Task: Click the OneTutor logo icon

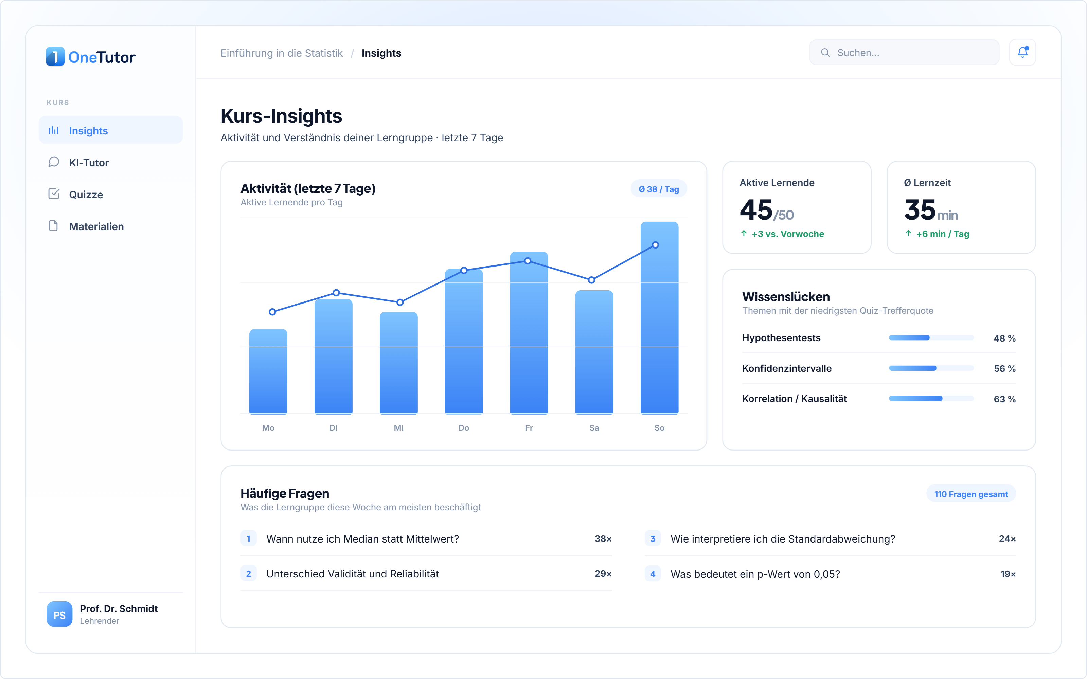Action: pos(55,57)
